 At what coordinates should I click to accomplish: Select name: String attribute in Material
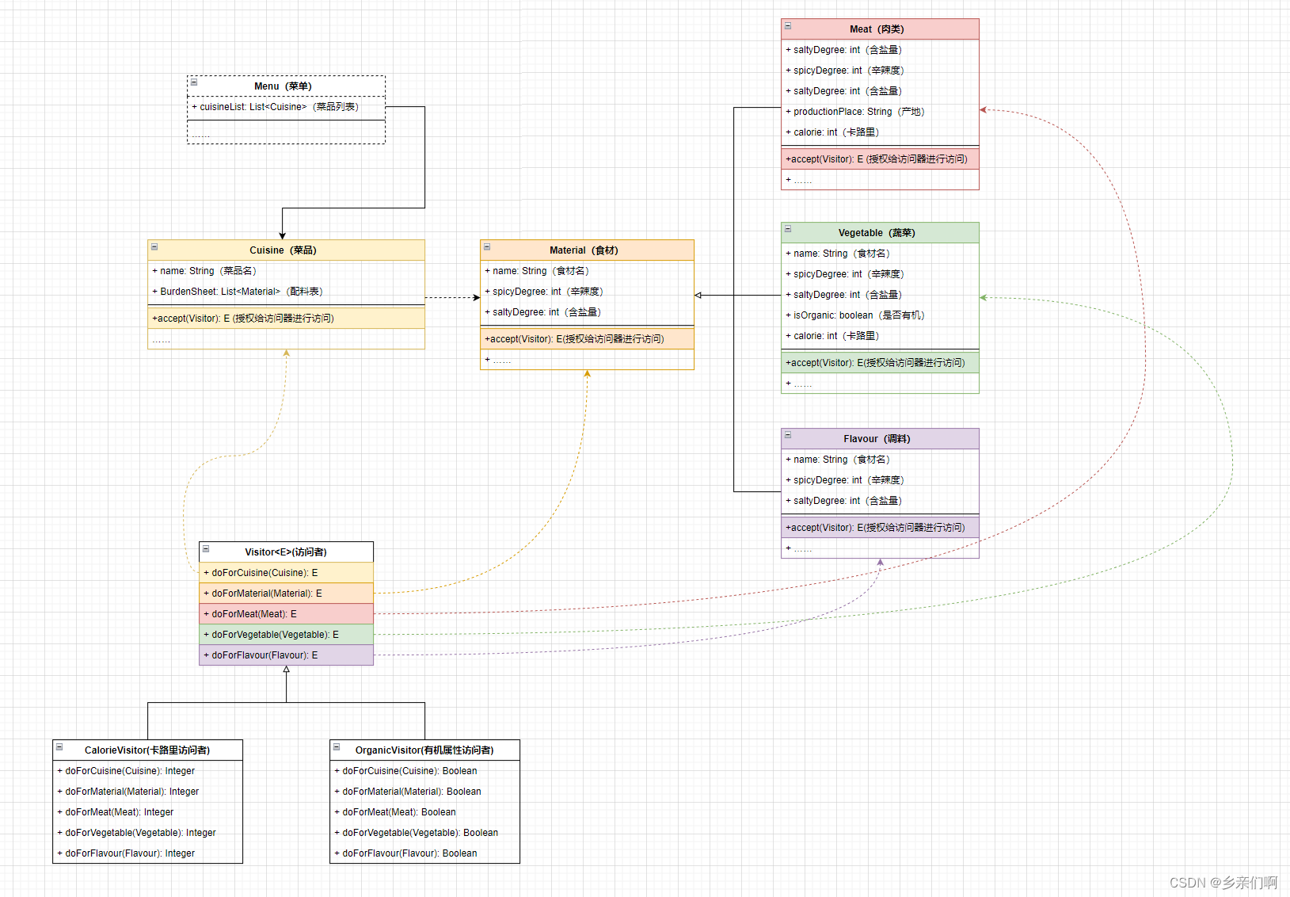pos(588,271)
